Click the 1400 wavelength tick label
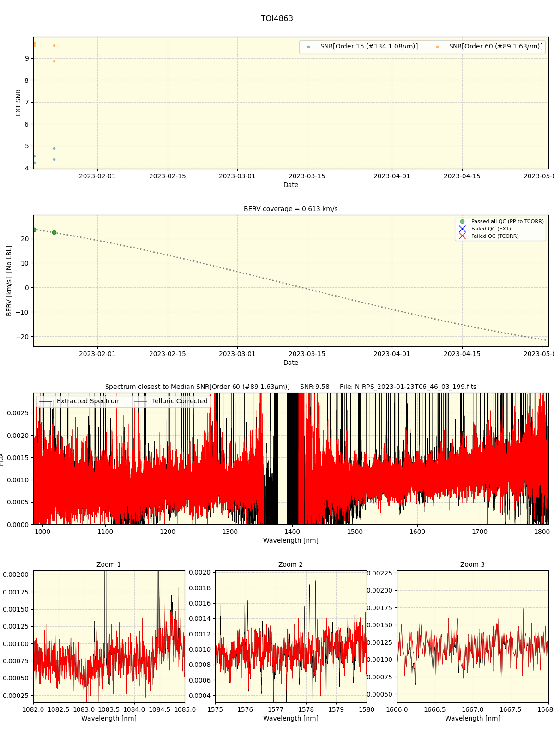Image resolution: width=554 pixels, height=739 pixels. point(293,532)
